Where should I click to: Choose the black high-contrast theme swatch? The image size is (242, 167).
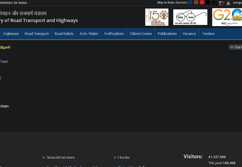[x=208, y=3]
